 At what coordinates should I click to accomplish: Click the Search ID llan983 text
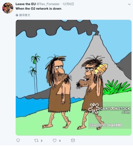pyautogui.click(x=105, y=125)
